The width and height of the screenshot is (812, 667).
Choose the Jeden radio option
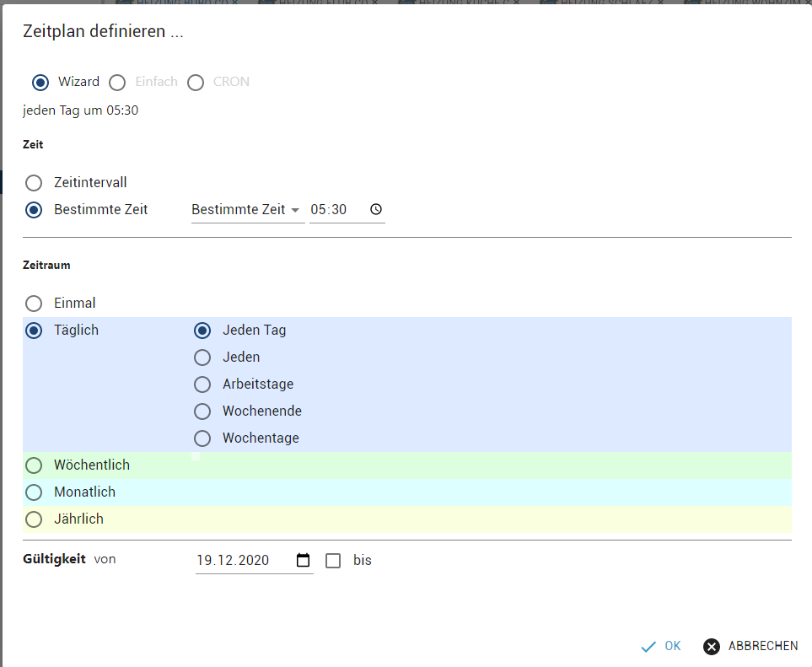point(202,358)
